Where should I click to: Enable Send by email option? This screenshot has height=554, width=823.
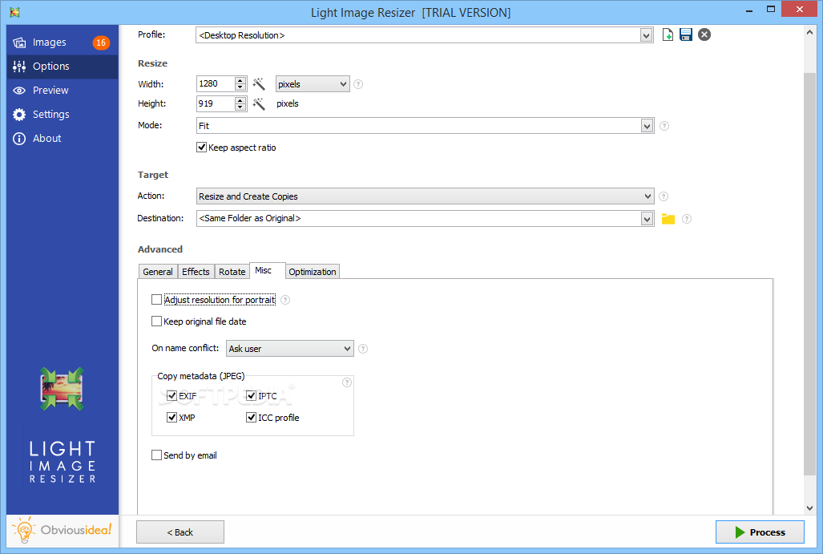coord(156,455)
